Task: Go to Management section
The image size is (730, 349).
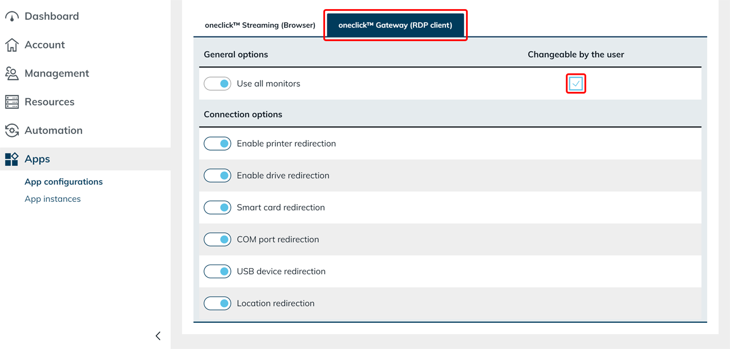Action: pos(56,74)
